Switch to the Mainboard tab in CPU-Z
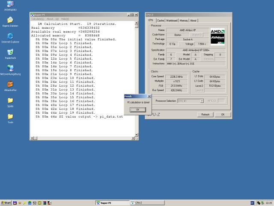Screen dimensions: 274x206 [x=172, y=21]
